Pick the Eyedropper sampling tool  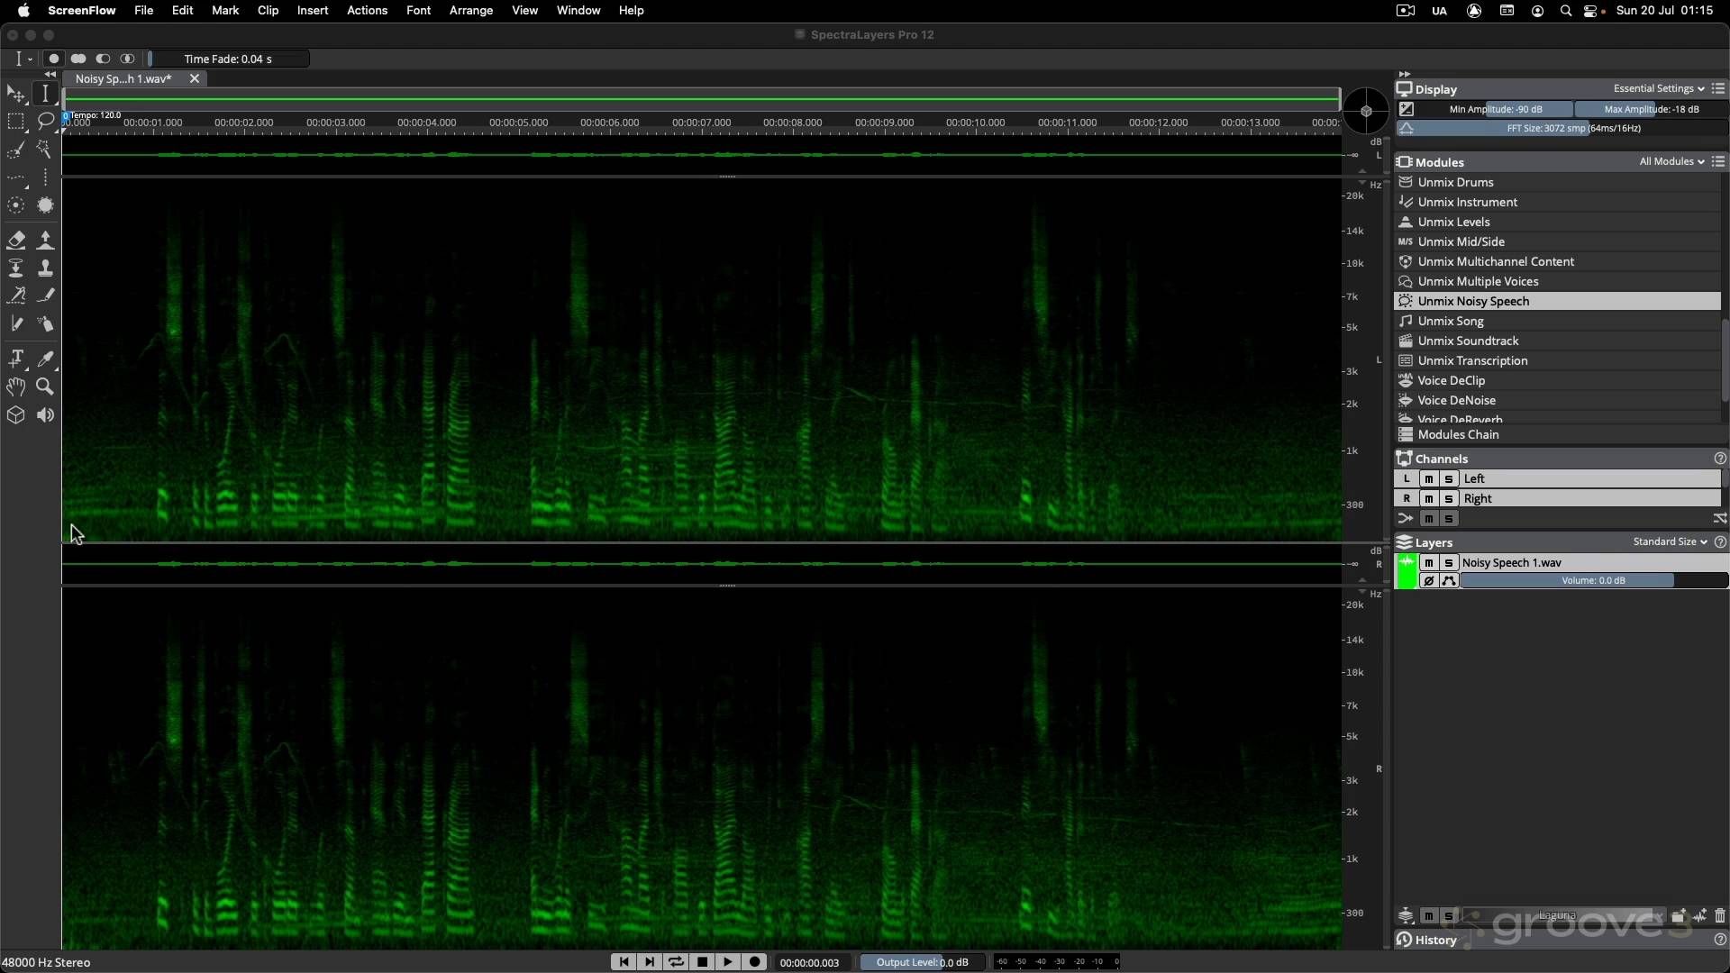(45, 359)
